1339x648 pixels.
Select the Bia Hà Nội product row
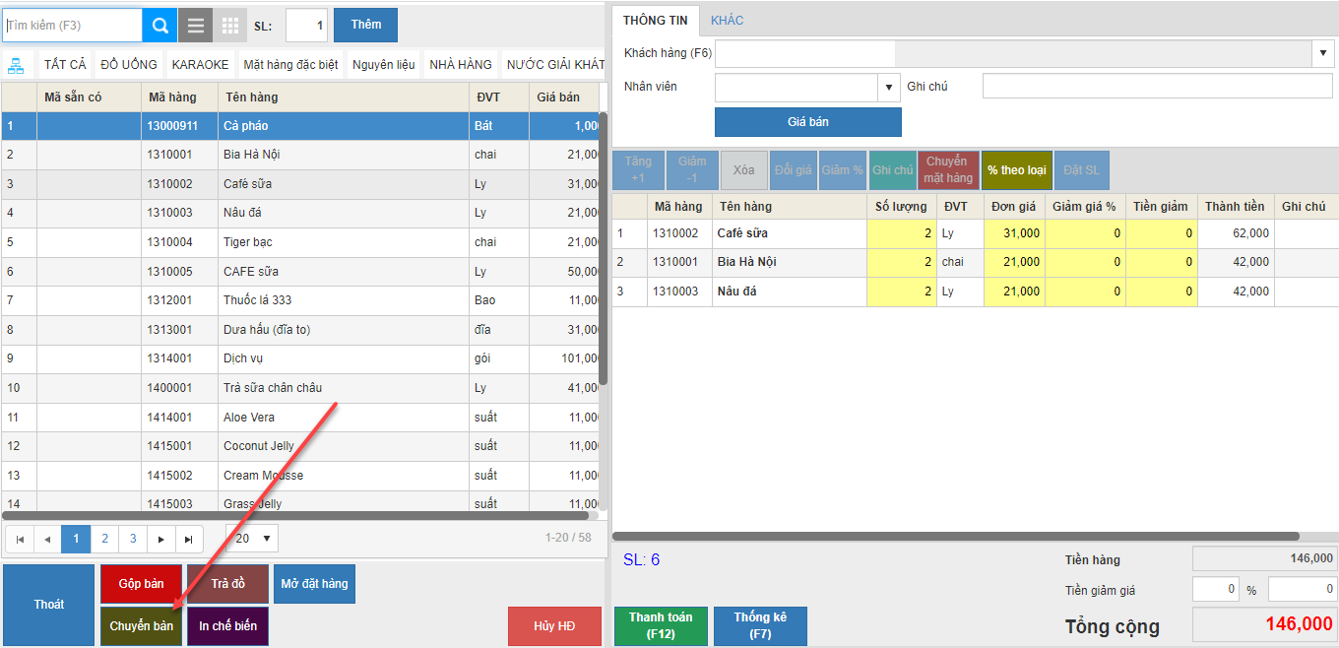click(252, 155)
